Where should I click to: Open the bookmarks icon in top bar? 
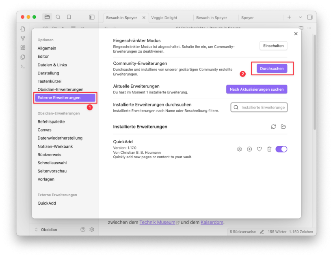pos(69,17)
